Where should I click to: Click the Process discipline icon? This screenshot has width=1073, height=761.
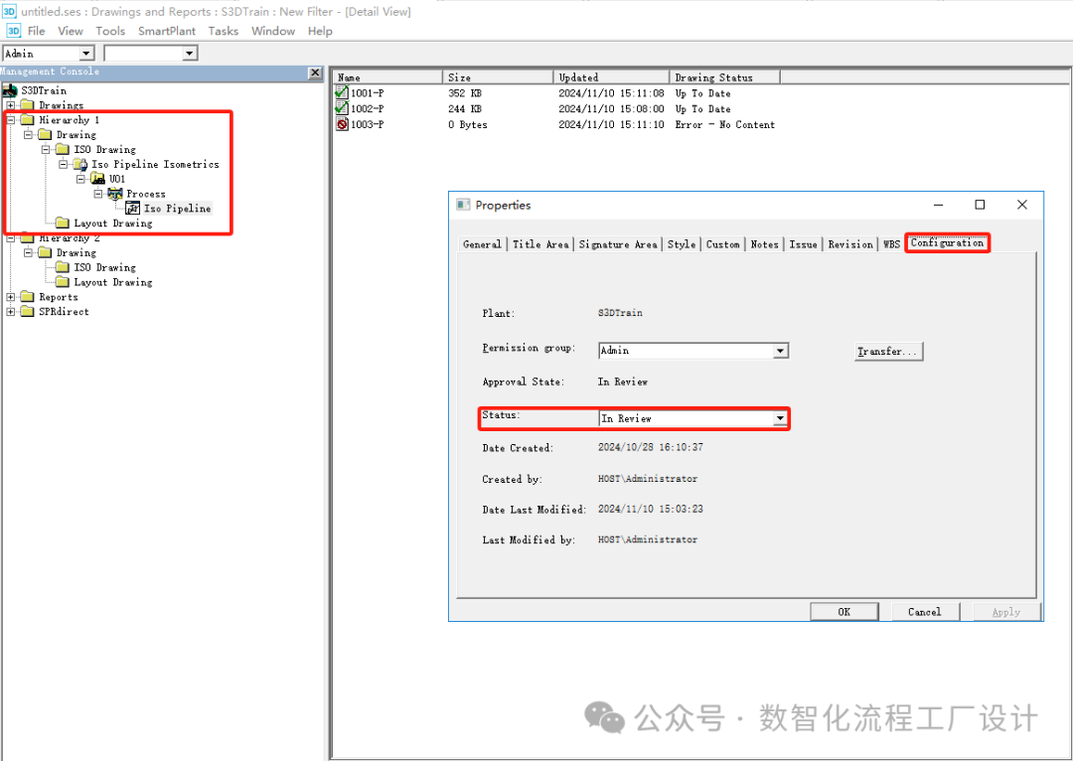click(x=115, y=194)
